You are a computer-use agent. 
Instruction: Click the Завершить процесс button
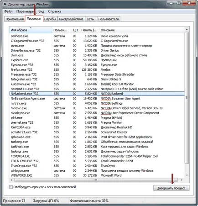[172, 188]
